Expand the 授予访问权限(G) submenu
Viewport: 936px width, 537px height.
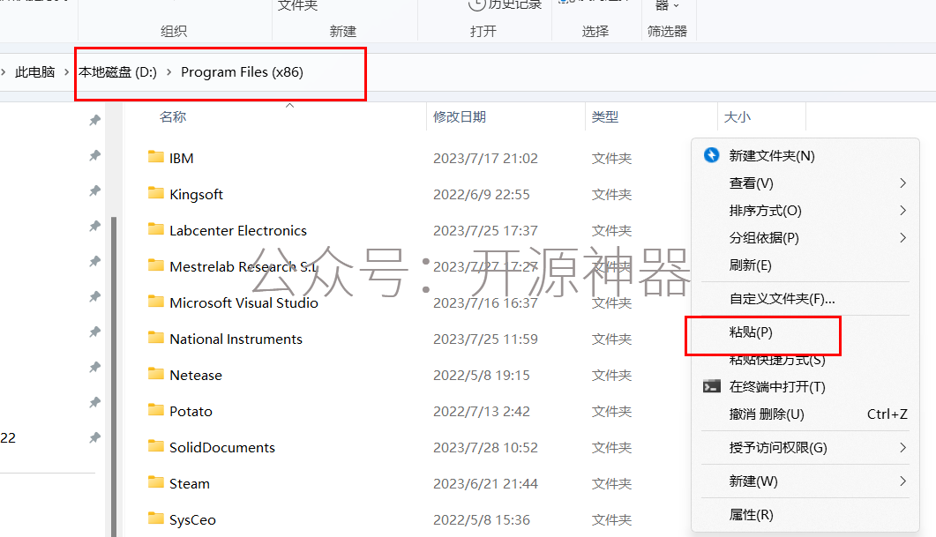(x=805, y=448)
